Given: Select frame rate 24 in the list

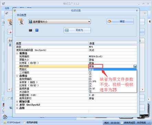Looking at the screenshot, I should coord(90,84).
